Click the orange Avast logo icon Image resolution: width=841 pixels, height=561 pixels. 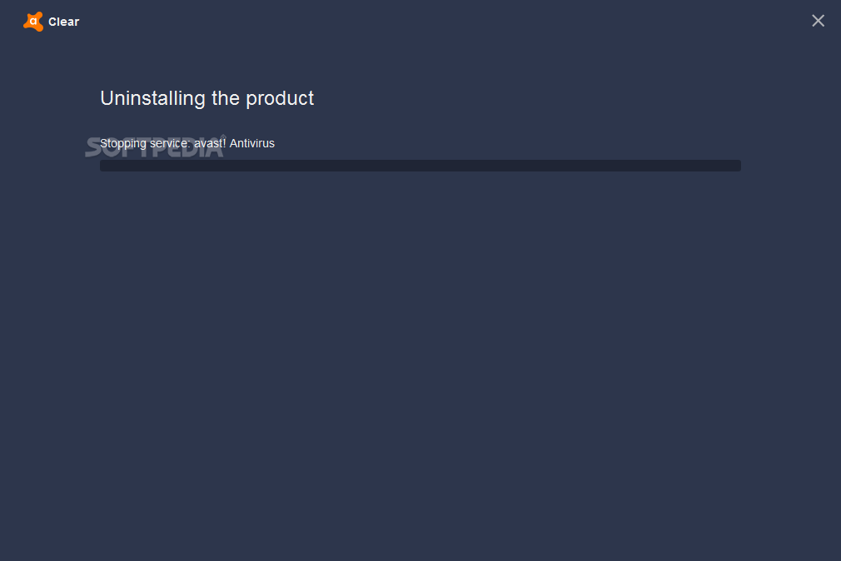(x=33, y=22)
